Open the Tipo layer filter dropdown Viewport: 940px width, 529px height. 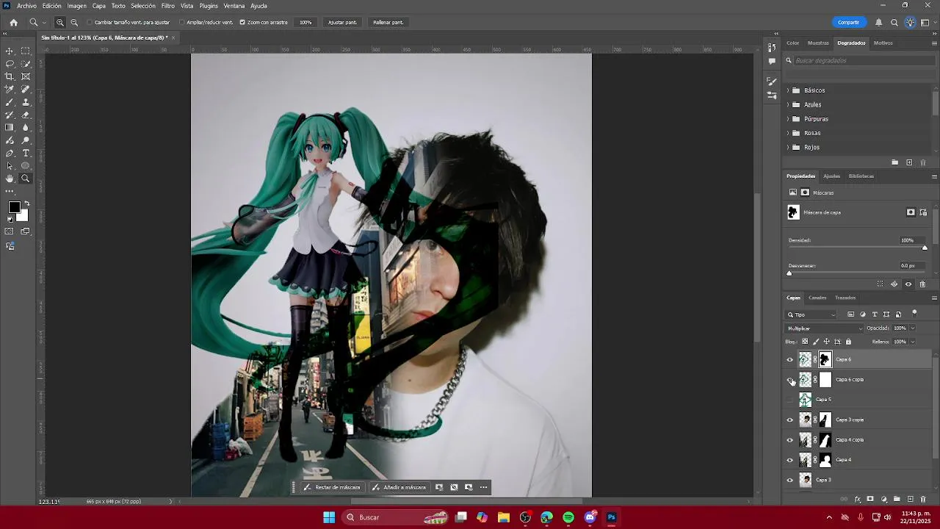point(811,314)
